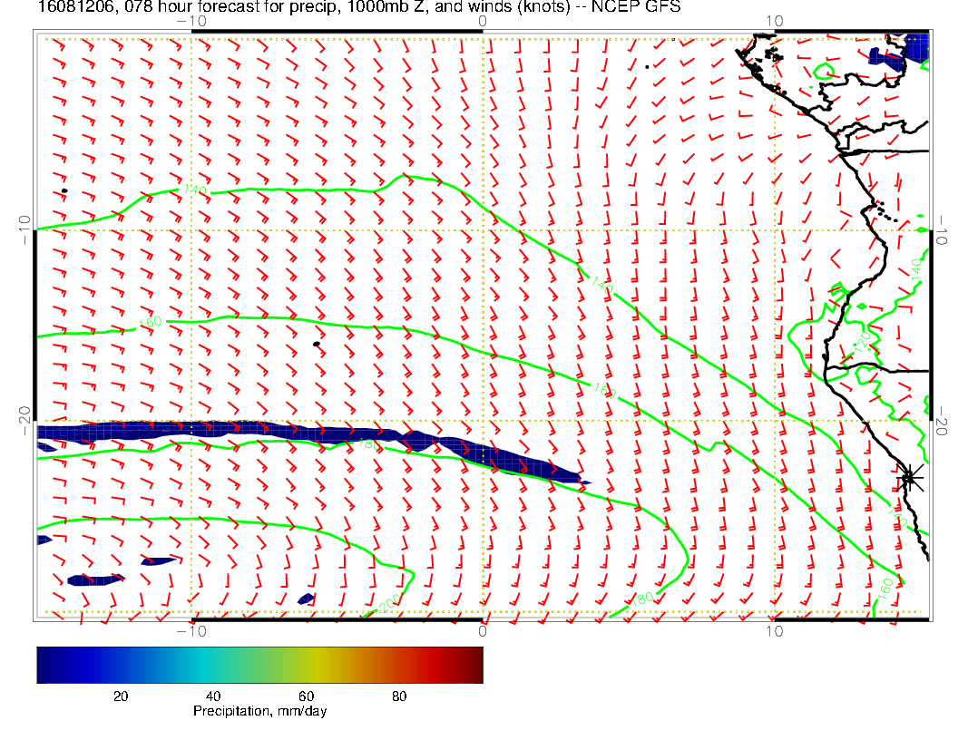Click the 80 tick label under the colorbar
The image size is (958, 740).
pyautogui.click(x=399, y=696)
